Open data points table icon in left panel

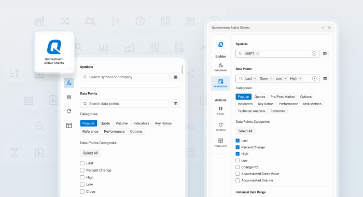(x=175, y=104)
